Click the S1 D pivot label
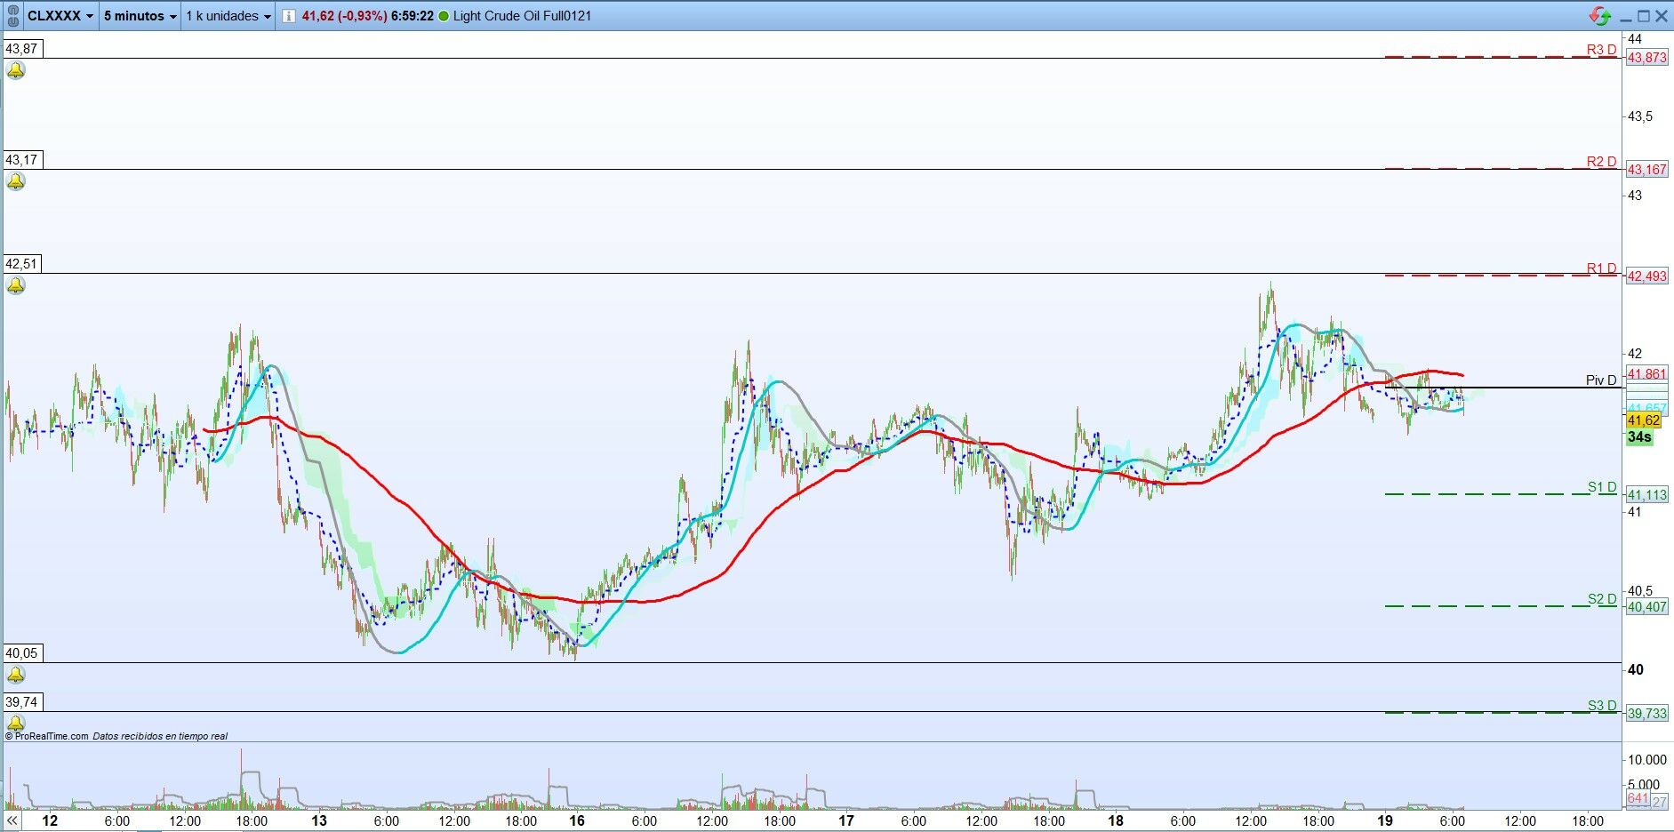This screenshot has height=832, width=1674. tap(1603, 487)
